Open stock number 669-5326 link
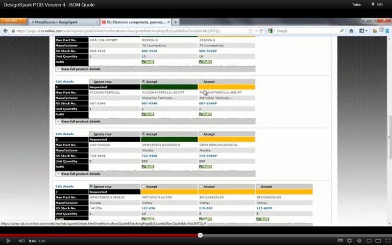Viewport: 392px width, 245px height. 149,51
